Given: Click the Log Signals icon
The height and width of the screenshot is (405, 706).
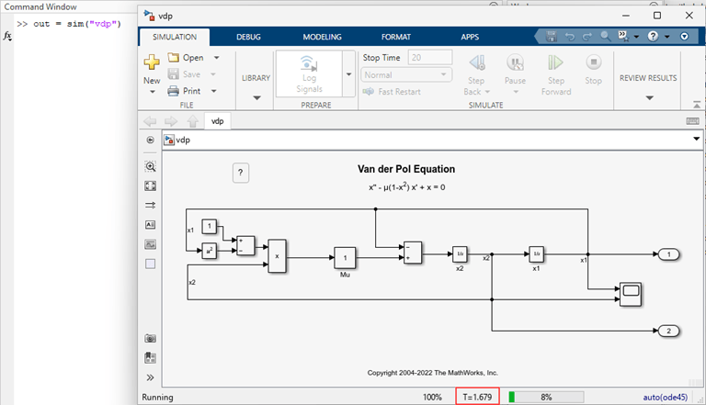Looking at the screenshot, I should [x=309, y=63].
